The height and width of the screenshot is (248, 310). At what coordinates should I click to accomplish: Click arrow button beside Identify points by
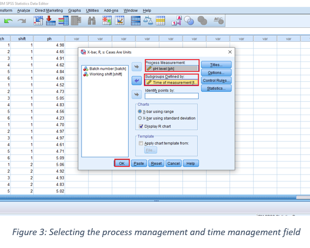click(137, 94)
